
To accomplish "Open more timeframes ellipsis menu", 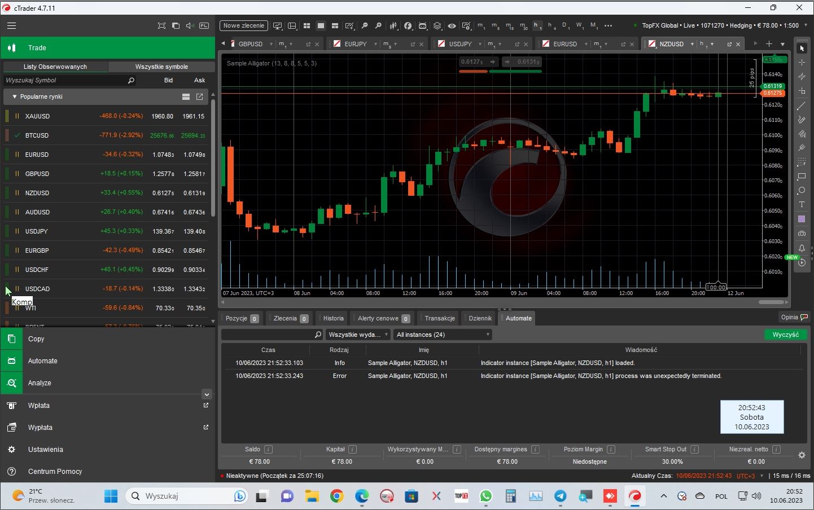I will pyautogui.click(x=608, y=25).
